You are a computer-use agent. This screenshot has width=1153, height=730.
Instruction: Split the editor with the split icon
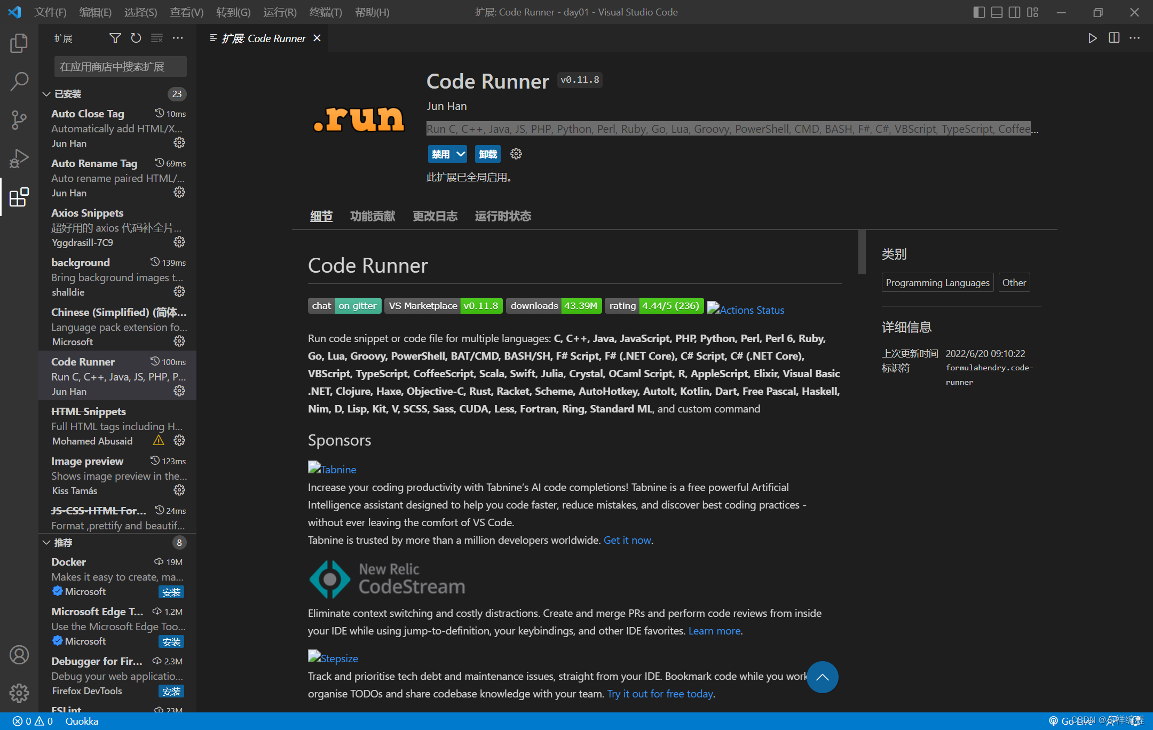click(1113, 38)
